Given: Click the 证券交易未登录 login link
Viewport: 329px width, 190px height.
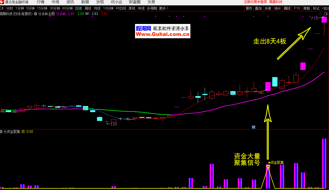Looking at the screenshot, I should pos(255,2).
